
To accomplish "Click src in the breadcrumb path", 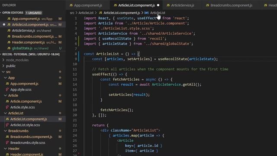I will pos(72,13).
